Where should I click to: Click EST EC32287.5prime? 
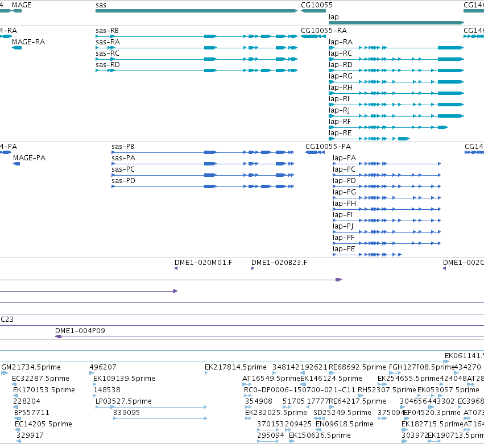click(40, 379)
